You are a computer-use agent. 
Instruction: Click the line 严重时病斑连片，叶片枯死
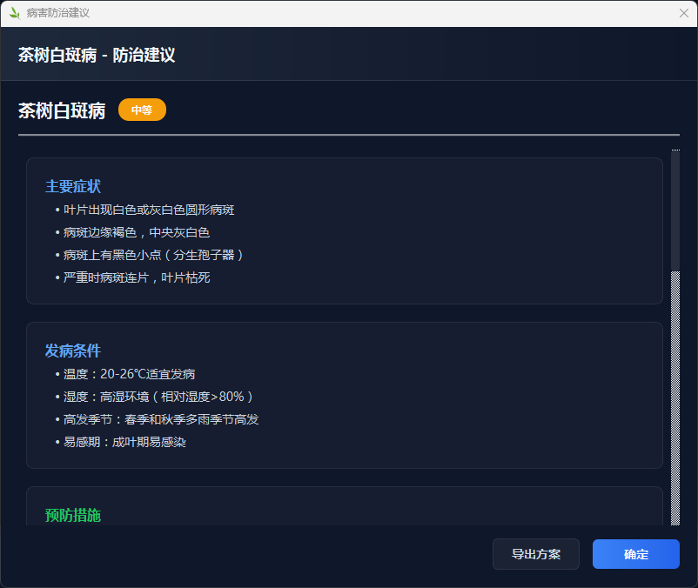[136, 278]
